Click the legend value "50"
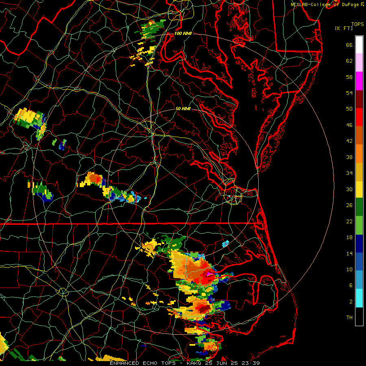Screen dimensions: 366x366 349,109
